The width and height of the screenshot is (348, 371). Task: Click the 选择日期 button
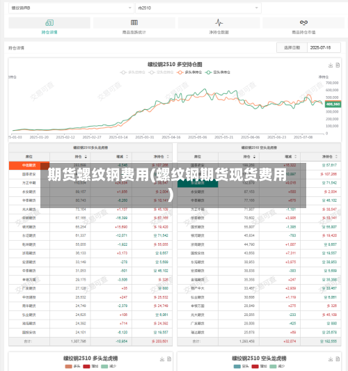(x=292, y=47)
